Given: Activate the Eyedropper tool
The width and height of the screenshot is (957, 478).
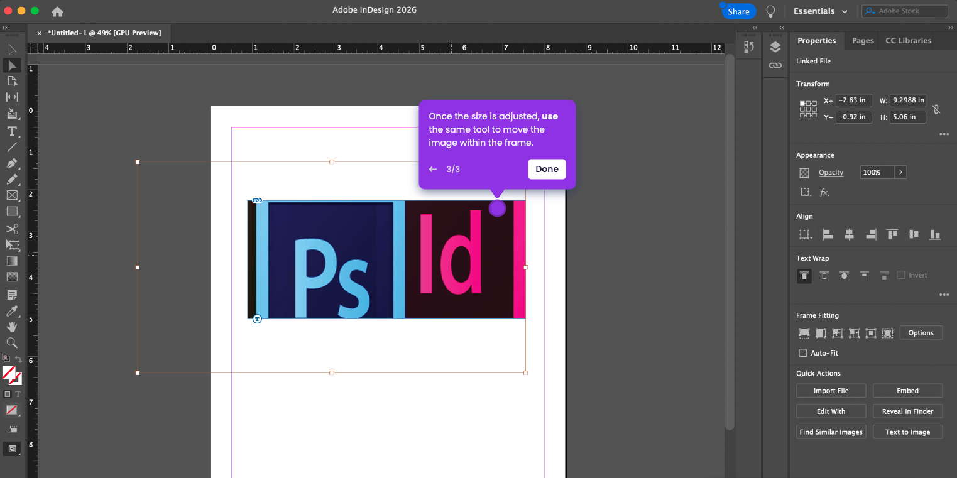Looking at the screenshot, I should (x=12, y=311).
